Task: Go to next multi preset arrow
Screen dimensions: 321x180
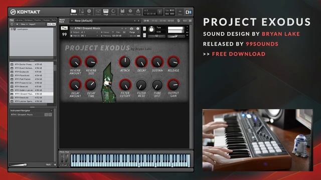Action: [x=138, y=21]
